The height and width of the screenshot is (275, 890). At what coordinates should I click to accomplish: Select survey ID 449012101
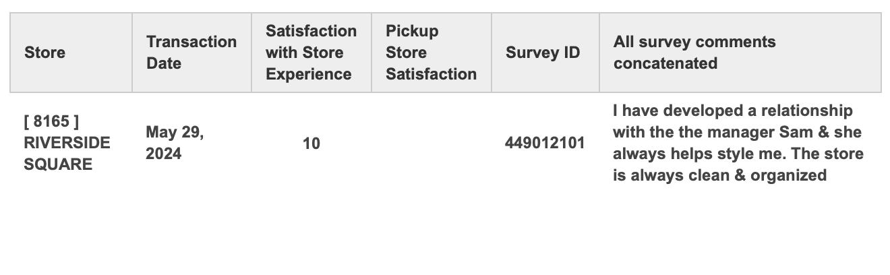point(545,144)
